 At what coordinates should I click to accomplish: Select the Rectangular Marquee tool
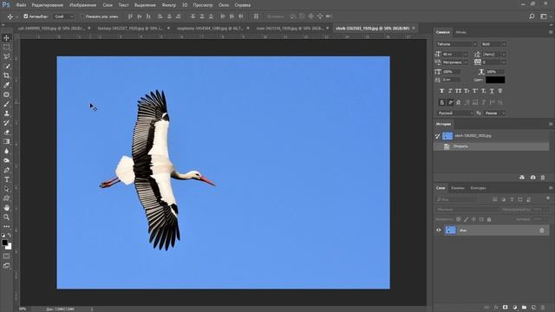point(6,47)
